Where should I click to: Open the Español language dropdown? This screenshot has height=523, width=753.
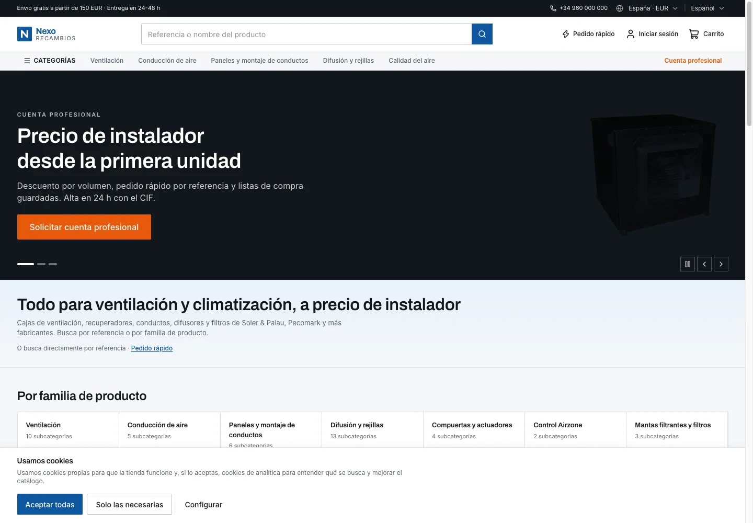click(708, 8)
